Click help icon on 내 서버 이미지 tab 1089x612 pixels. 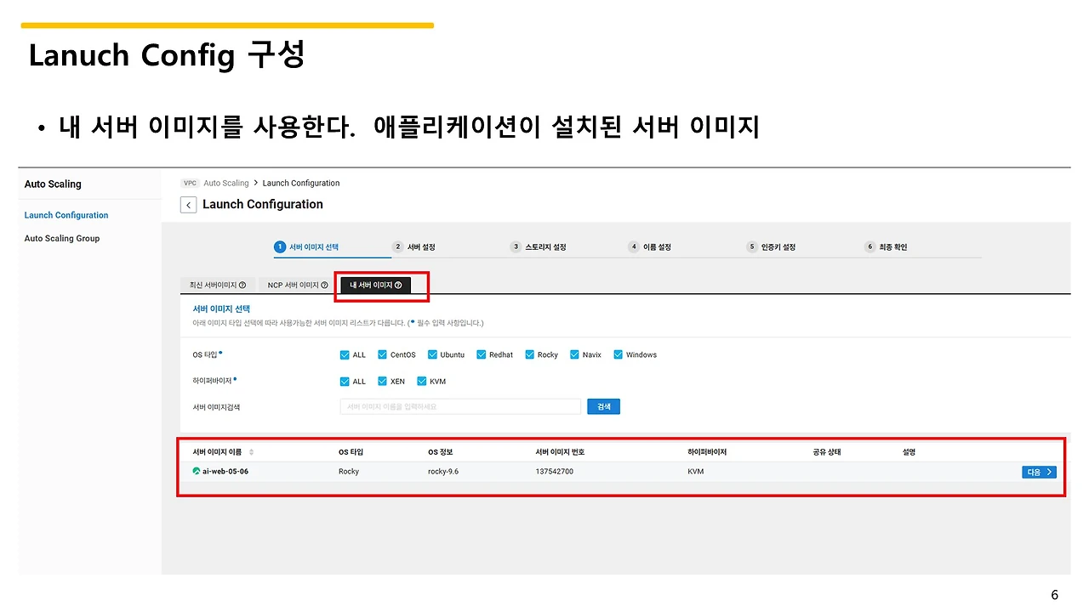pyautogui.click(x=398, y=286)
